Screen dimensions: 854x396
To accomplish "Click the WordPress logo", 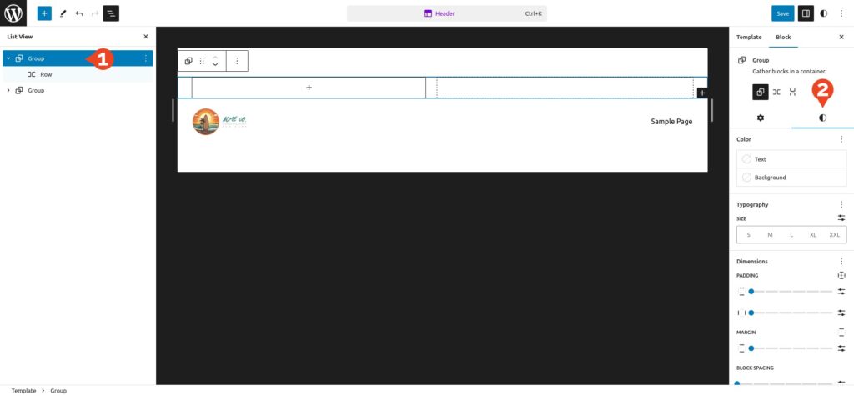I will coord(14,13).
